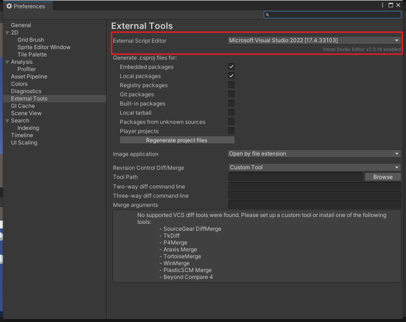Open External Script Editor dropdown
The width and height of the screenshot is (406, 322).
(314, 40)
